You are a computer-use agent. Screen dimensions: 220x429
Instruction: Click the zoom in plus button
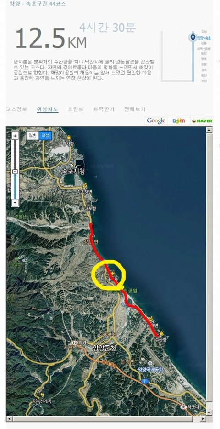(15, 136)
